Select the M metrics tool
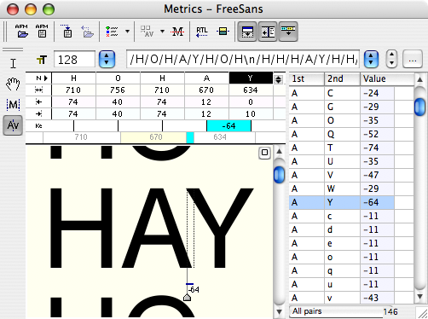This screenshot has height=319, width=428. [13, 104]
